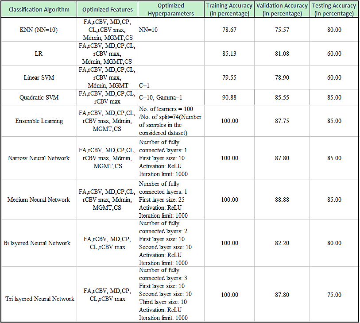Select the Optimized Features column header
This screenshot has width=360, height=323.
107,9
